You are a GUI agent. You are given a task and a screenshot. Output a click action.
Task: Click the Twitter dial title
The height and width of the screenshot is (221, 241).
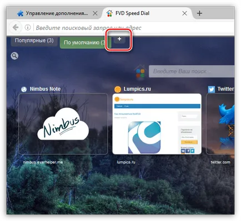pos(226,89)
